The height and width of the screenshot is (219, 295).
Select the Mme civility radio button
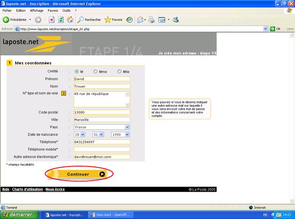[95, 72]
